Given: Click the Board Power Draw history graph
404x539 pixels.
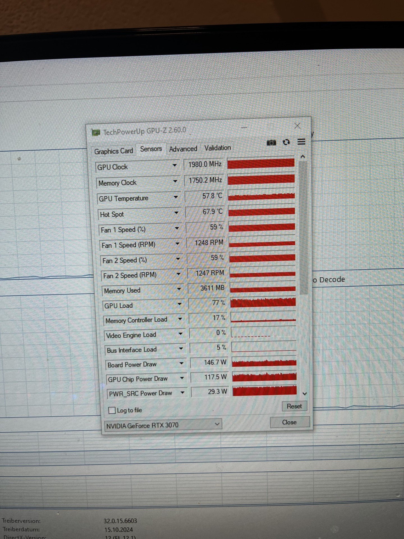Looking at the screenshot, I should (264, 362).
